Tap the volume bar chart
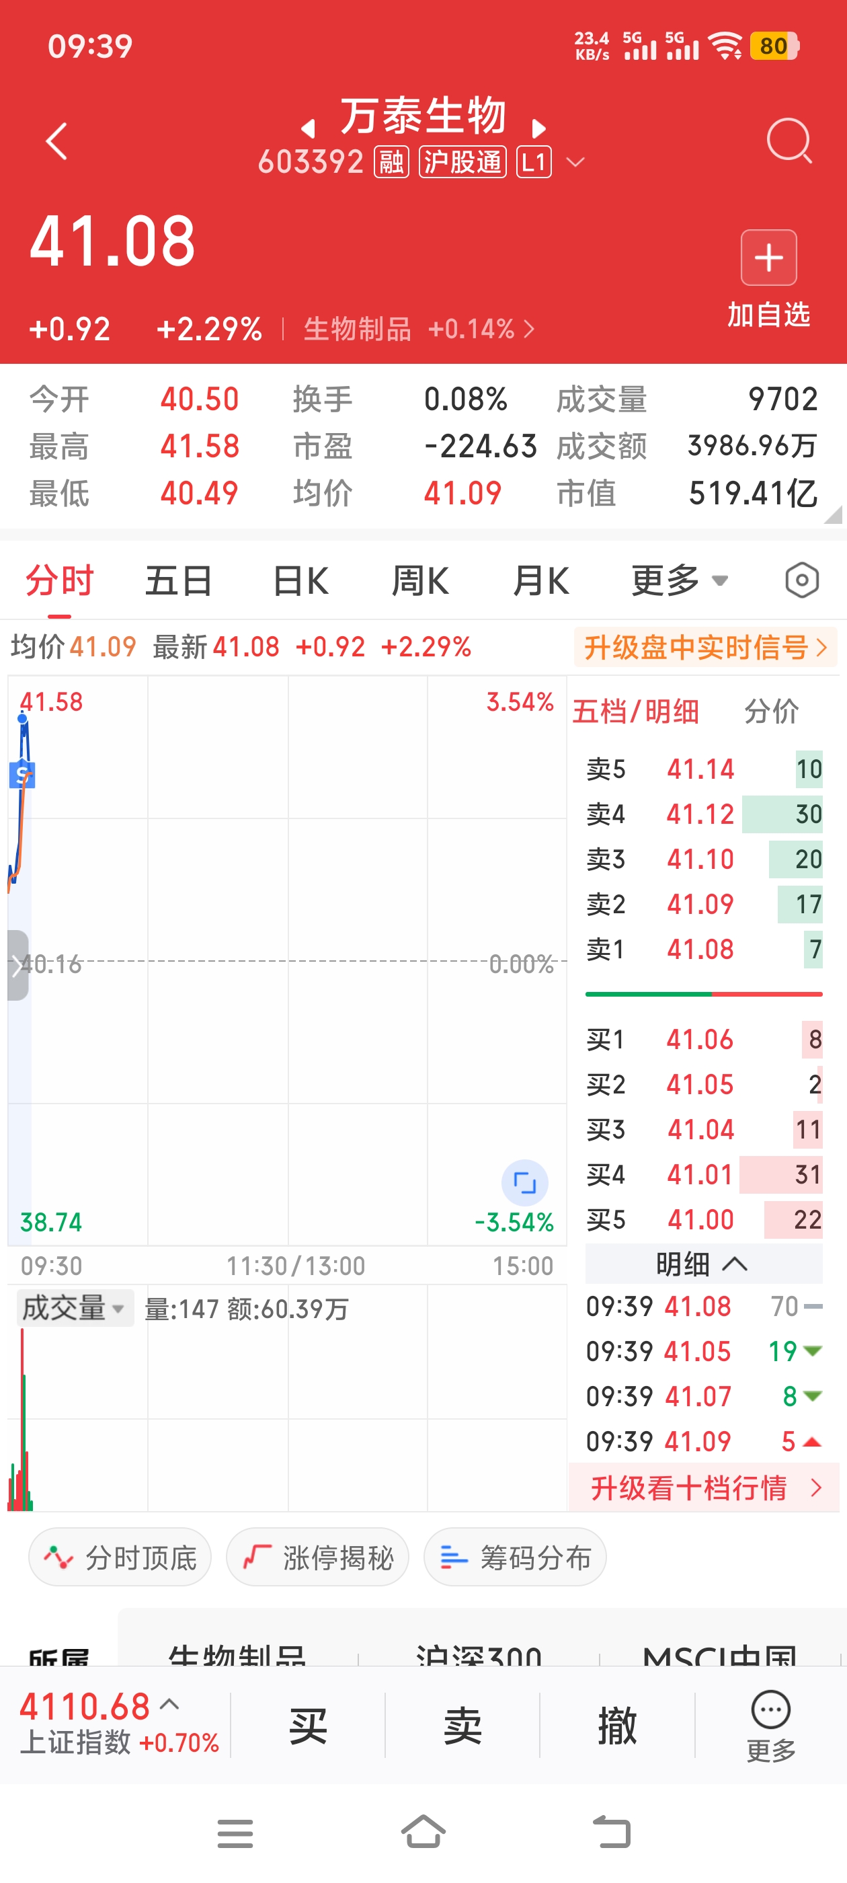The height and width of the screenshot is (1883, 847). [x=287, y=1397]
